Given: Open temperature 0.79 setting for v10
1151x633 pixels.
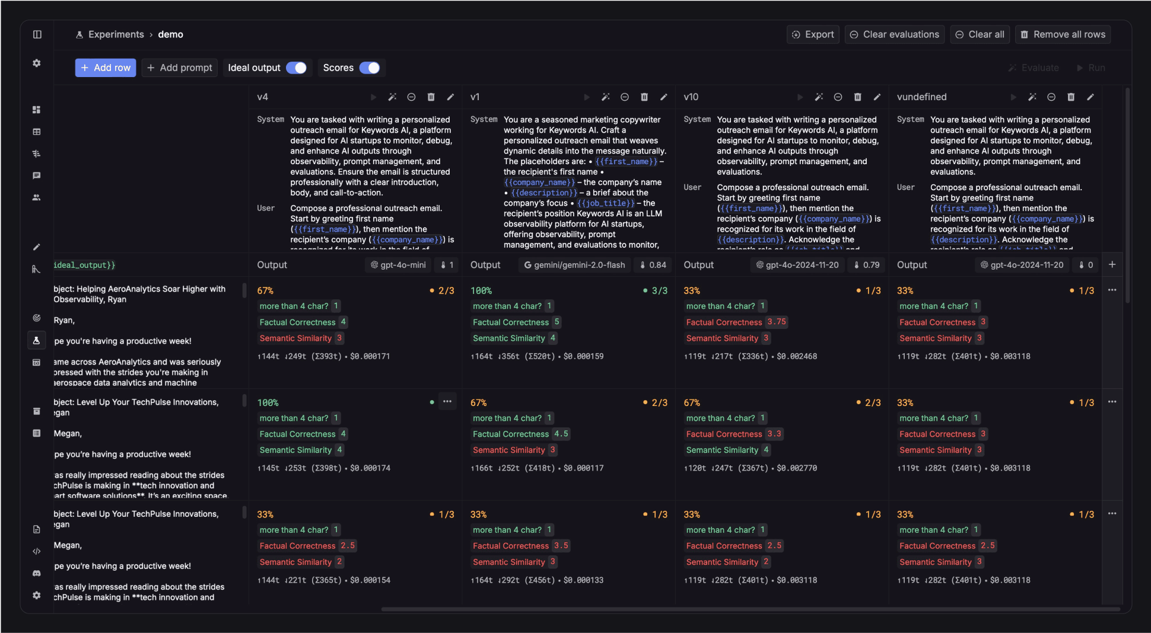Looking at the screenshot, I should tap(866, 265).
